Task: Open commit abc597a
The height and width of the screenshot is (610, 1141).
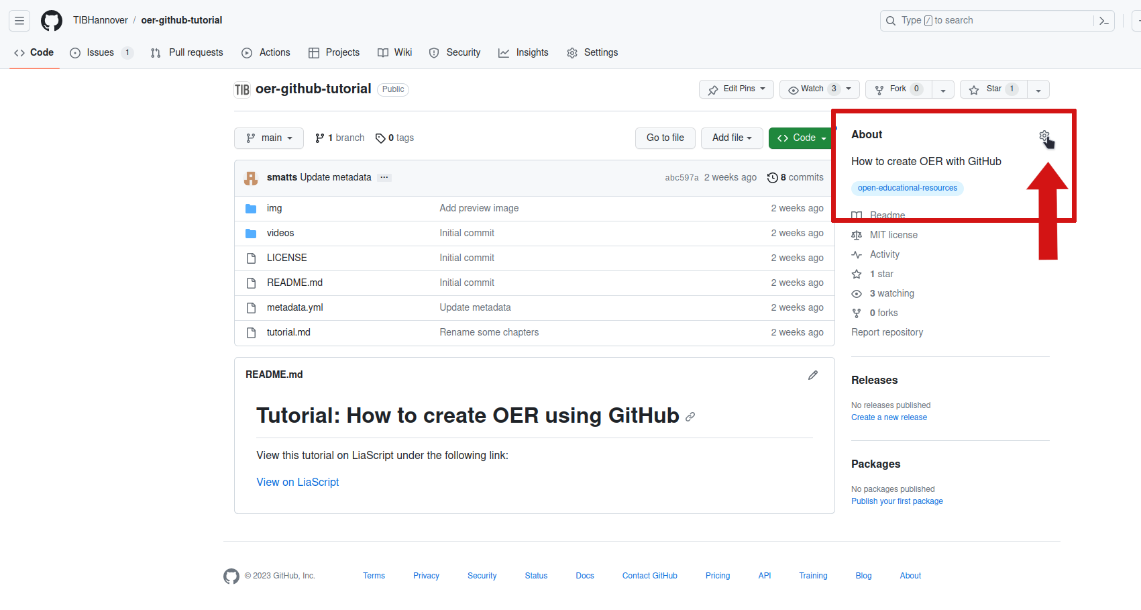Action: coord(682,178)
